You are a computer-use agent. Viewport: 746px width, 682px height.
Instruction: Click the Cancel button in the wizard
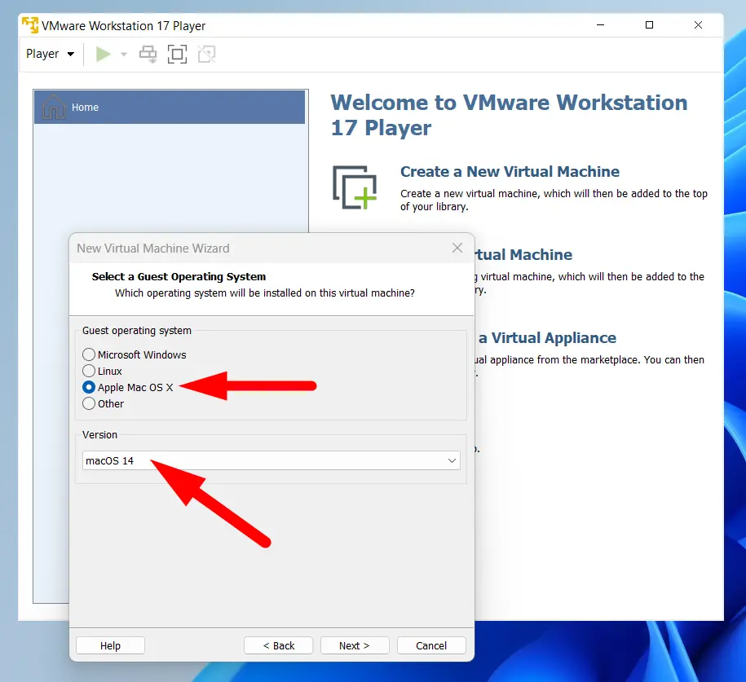pos(431,645)
